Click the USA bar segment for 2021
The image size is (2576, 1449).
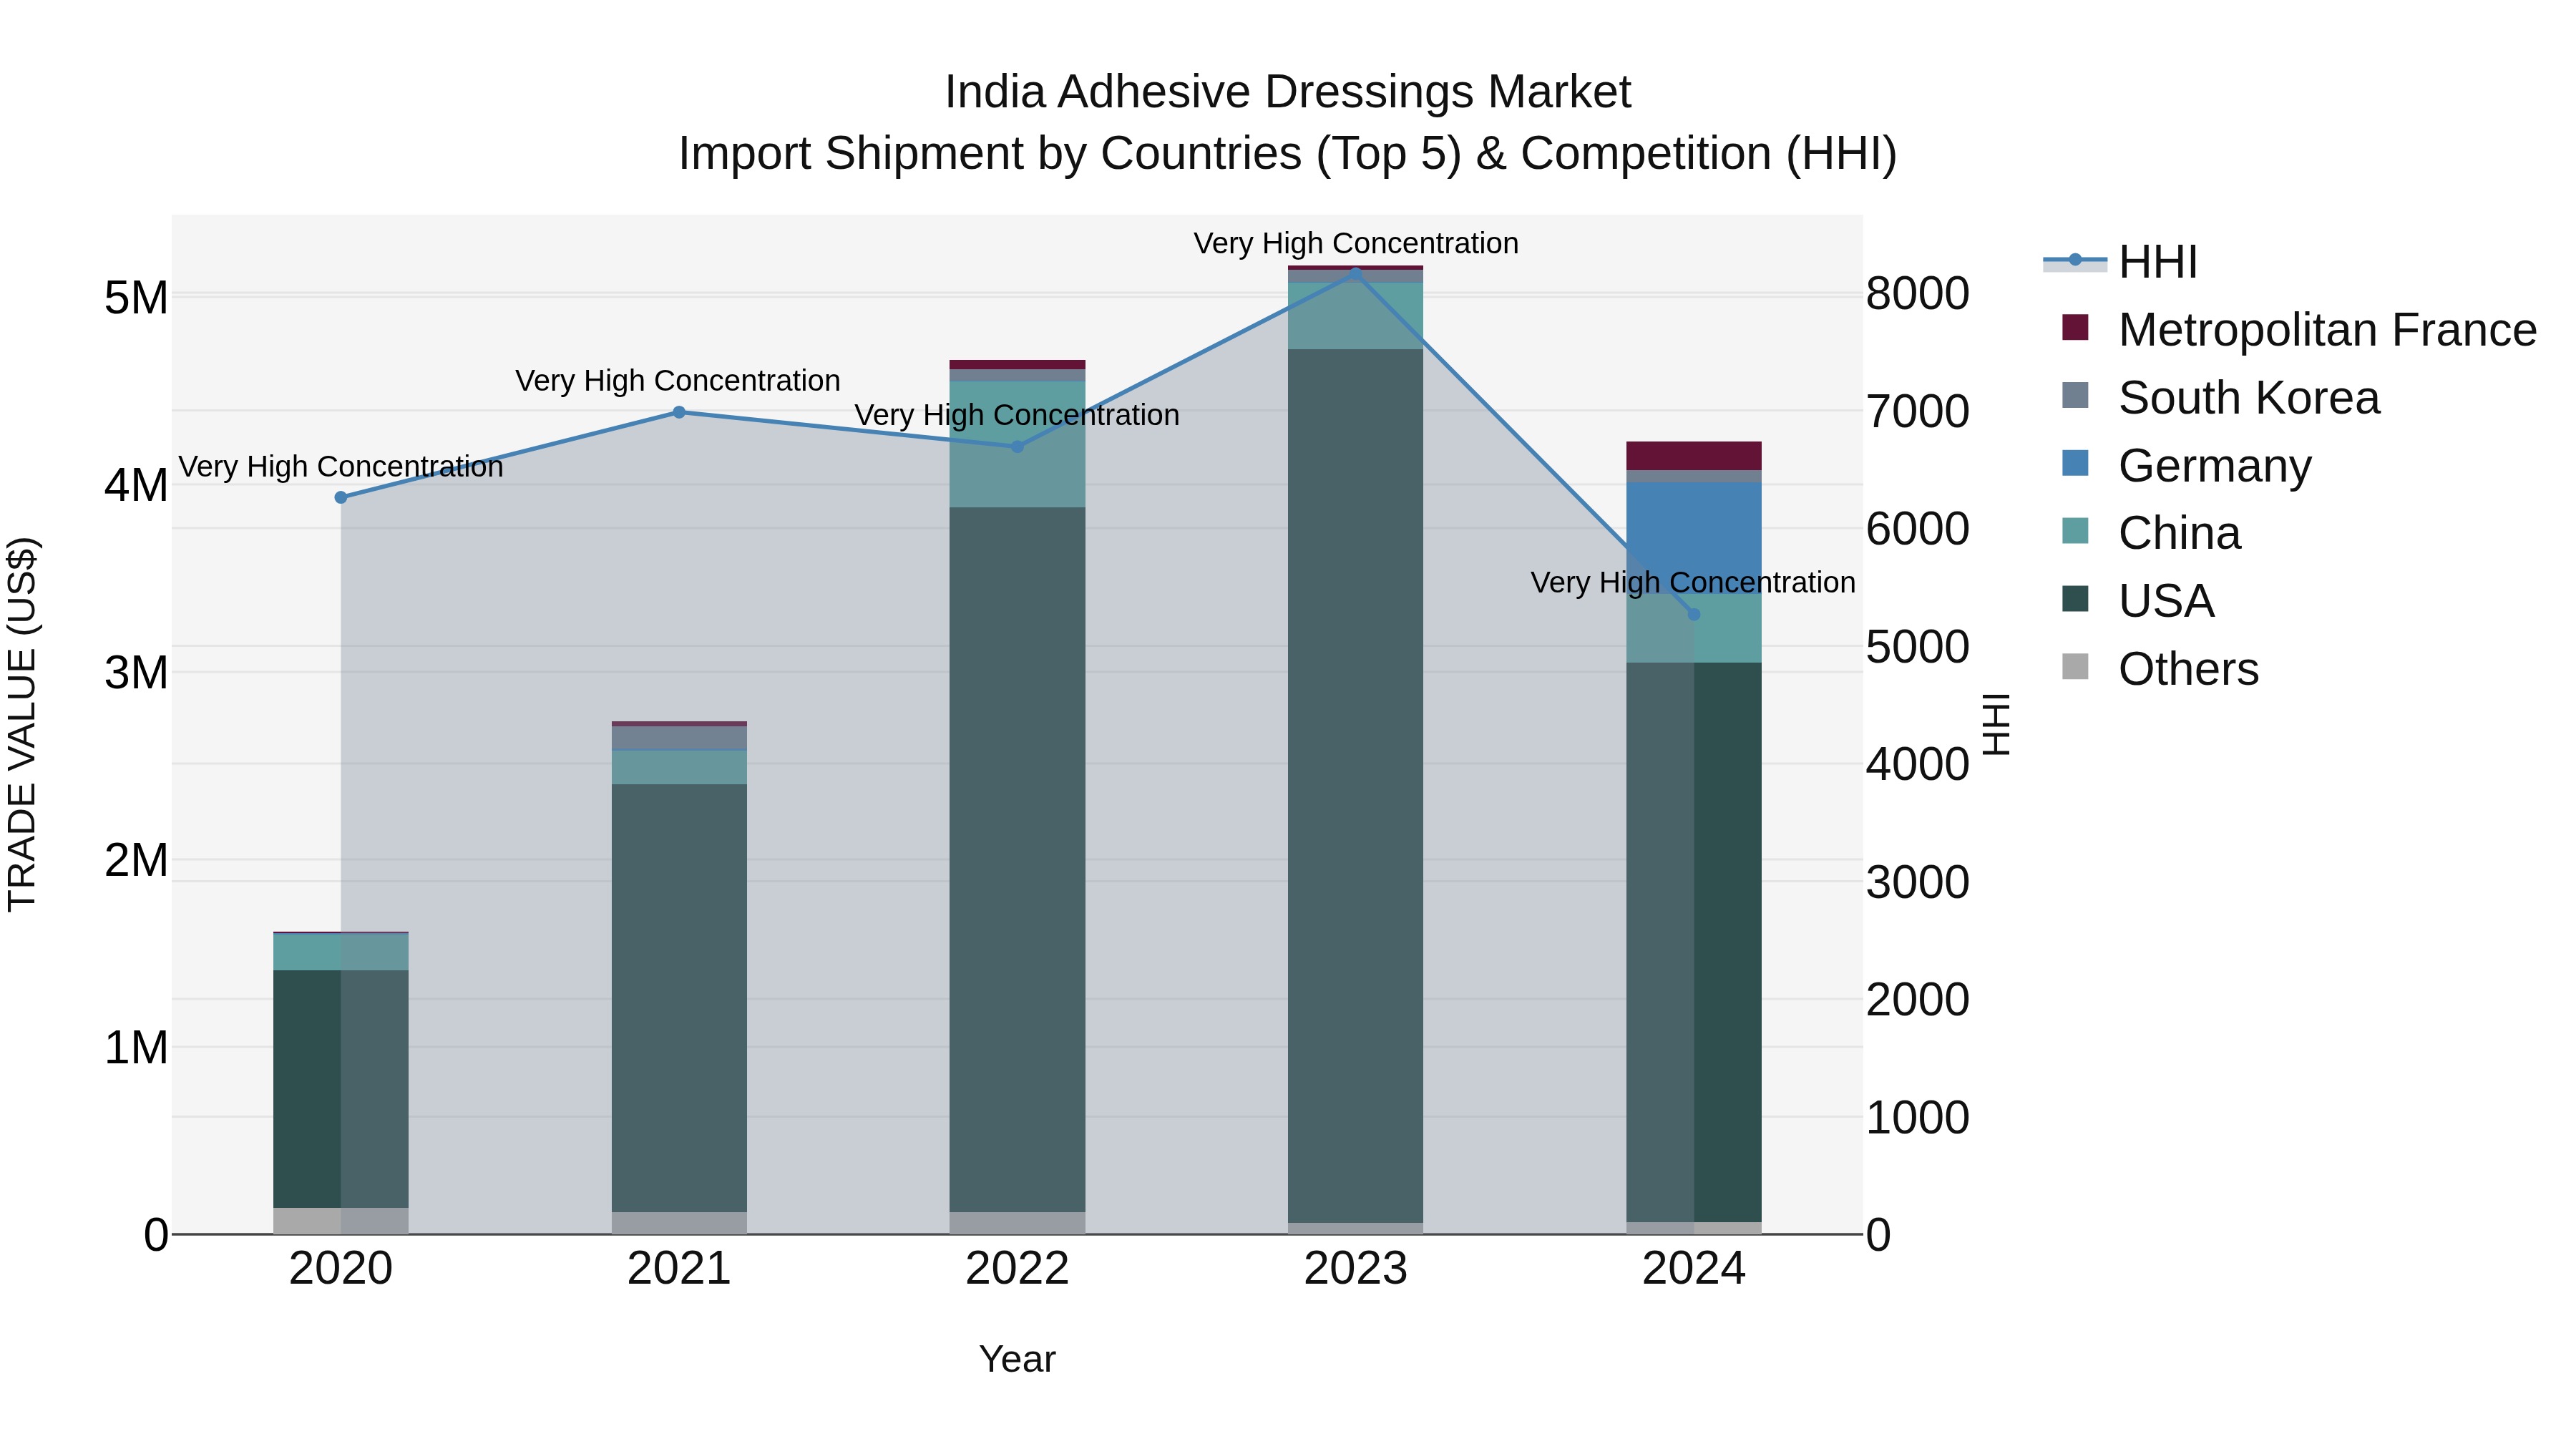679,998
